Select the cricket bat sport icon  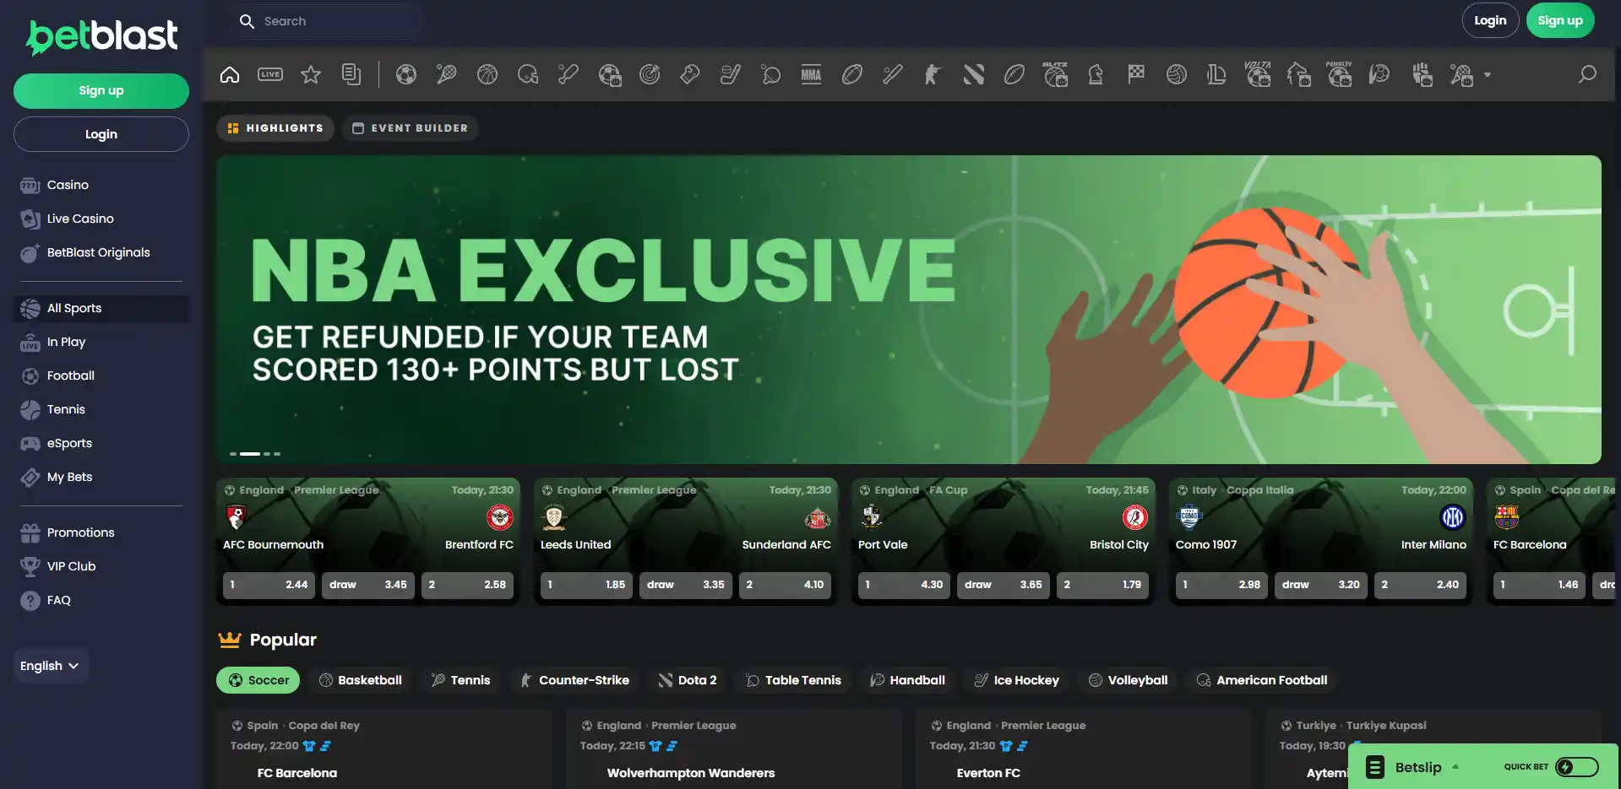click(568, 75)
